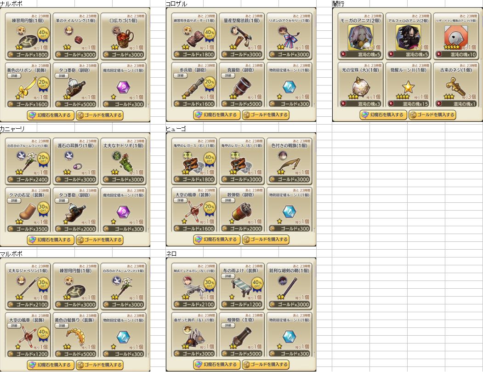Click ゴールドを購入する in the ネロ shop
Image resolution: width=483 pixels, height=372 pixels.
(266, 364)
